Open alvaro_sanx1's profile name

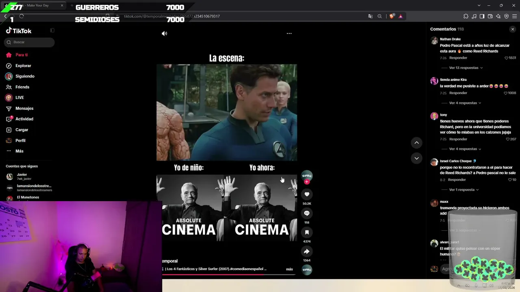[449, 242]
